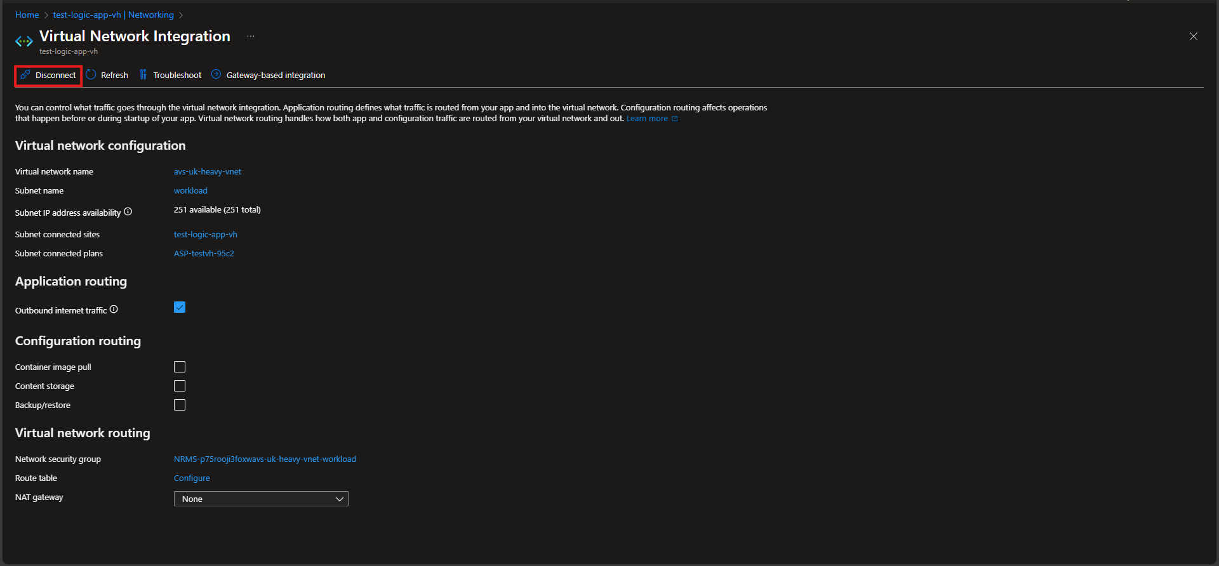
Task: Click the Virtual Network Integration header icon
Action: 24,41
